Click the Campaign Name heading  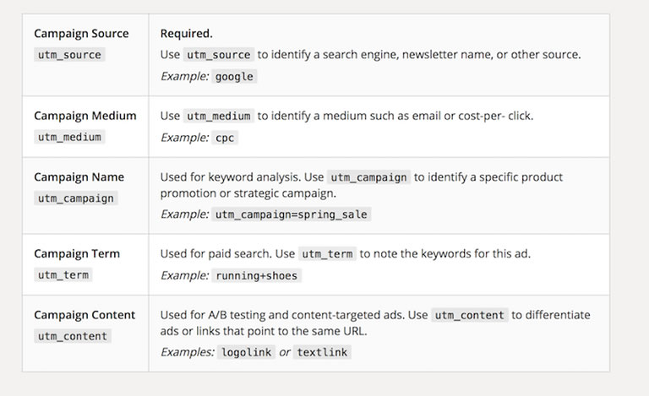tap(79, 177)
